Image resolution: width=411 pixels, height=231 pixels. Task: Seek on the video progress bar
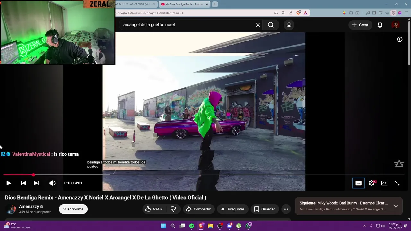coord(204,175)
